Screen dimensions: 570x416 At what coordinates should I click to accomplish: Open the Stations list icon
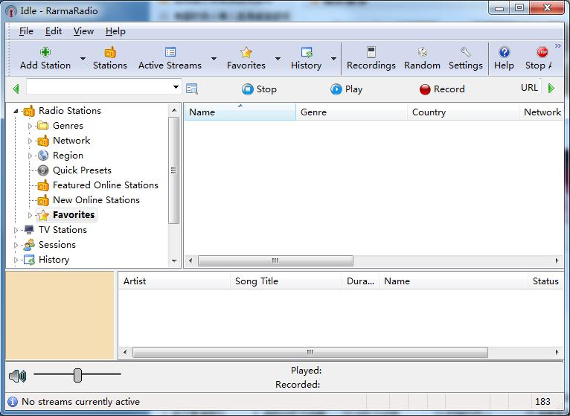click(x=110, y=53)
